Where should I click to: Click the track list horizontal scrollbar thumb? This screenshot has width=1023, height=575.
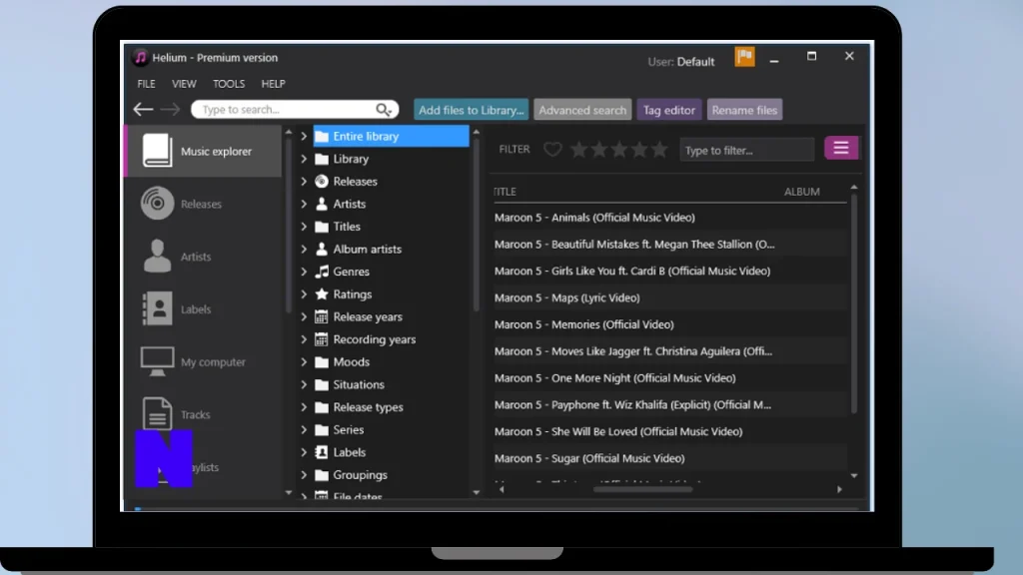tap(642, 489)
